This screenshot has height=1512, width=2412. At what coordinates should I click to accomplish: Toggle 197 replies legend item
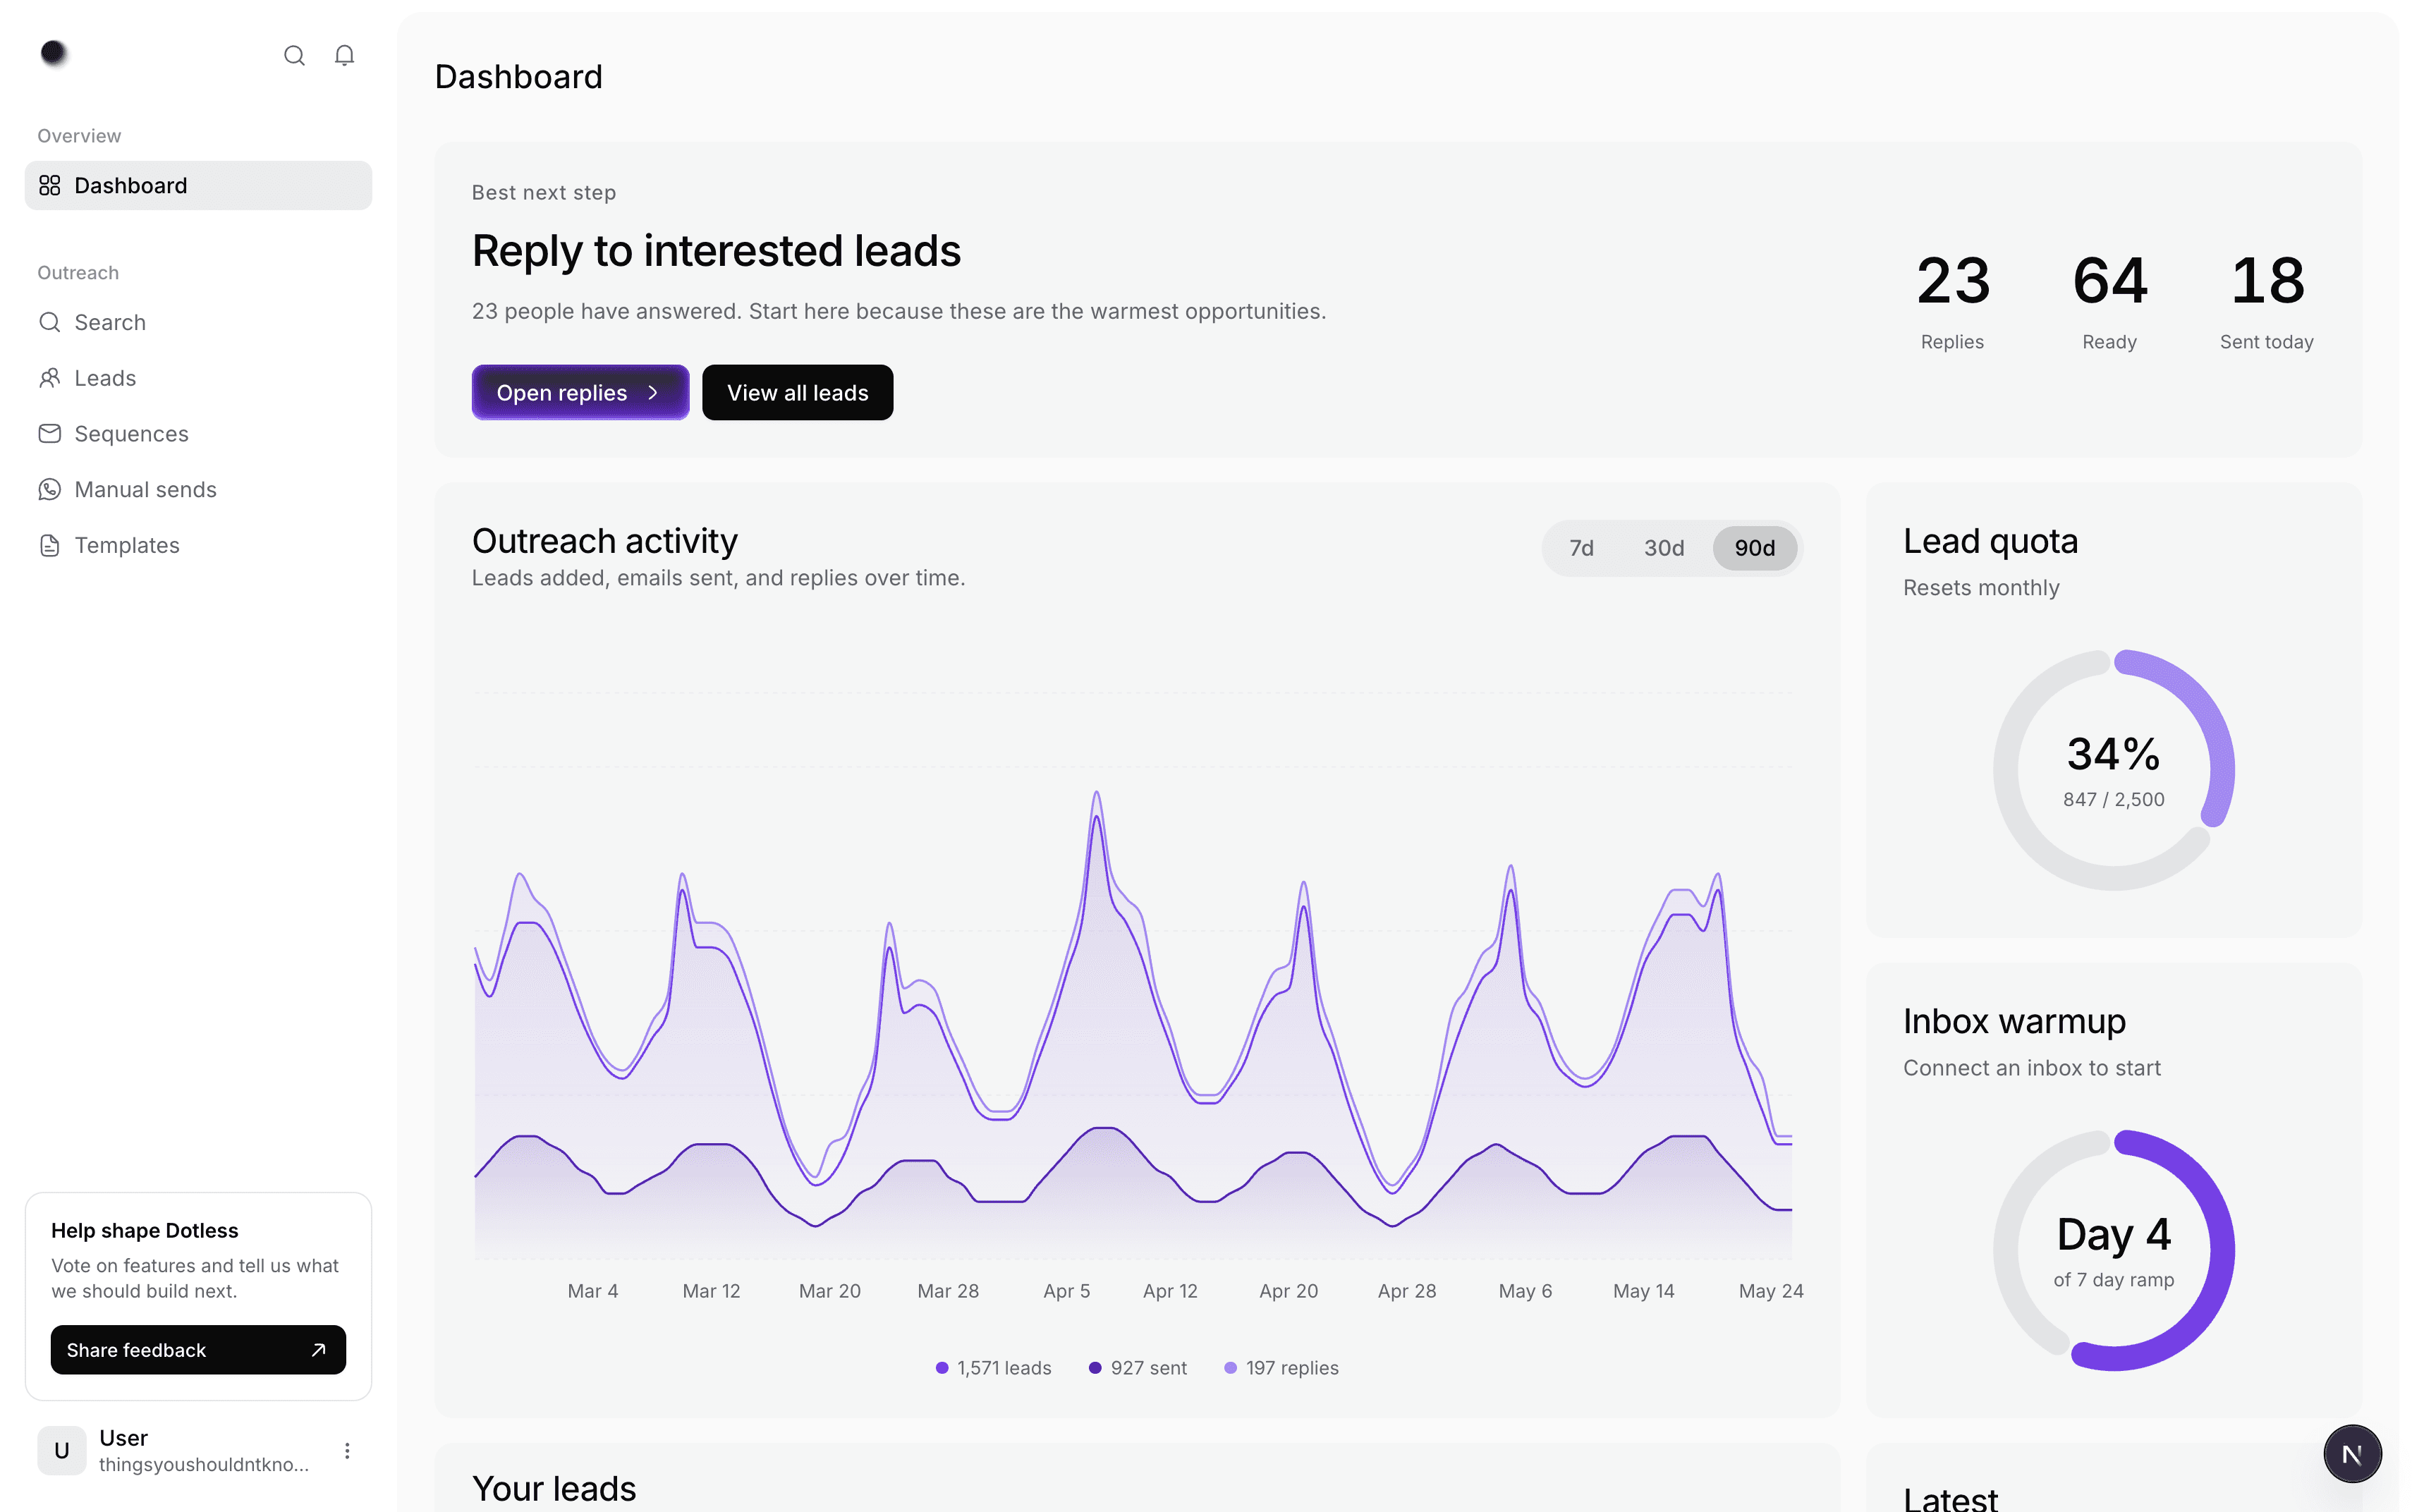tap(1281, 1368)
